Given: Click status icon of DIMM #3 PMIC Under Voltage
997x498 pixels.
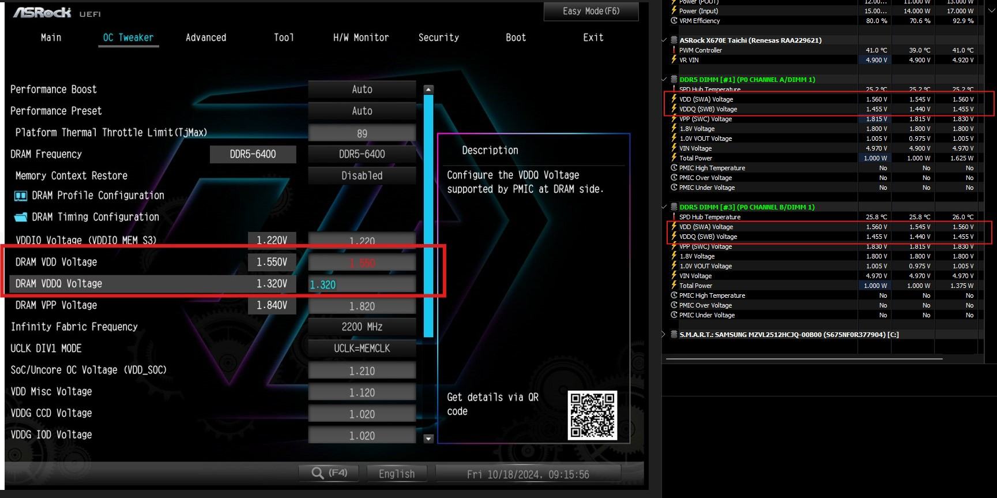Looking at the screenshot, I should tap(674, 315).
